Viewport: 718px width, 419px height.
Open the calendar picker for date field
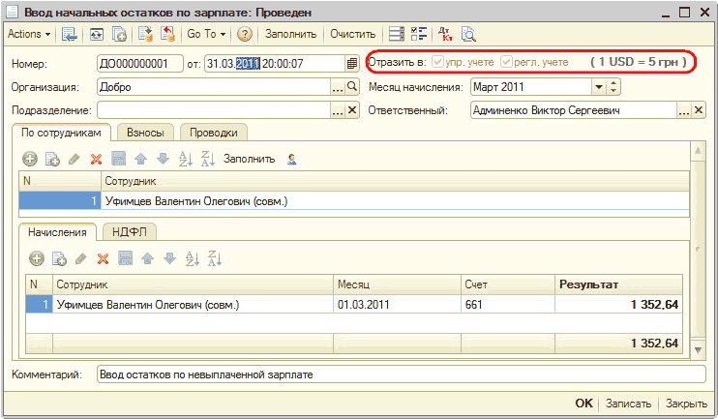pyautogui.click(x=352, y=64)
